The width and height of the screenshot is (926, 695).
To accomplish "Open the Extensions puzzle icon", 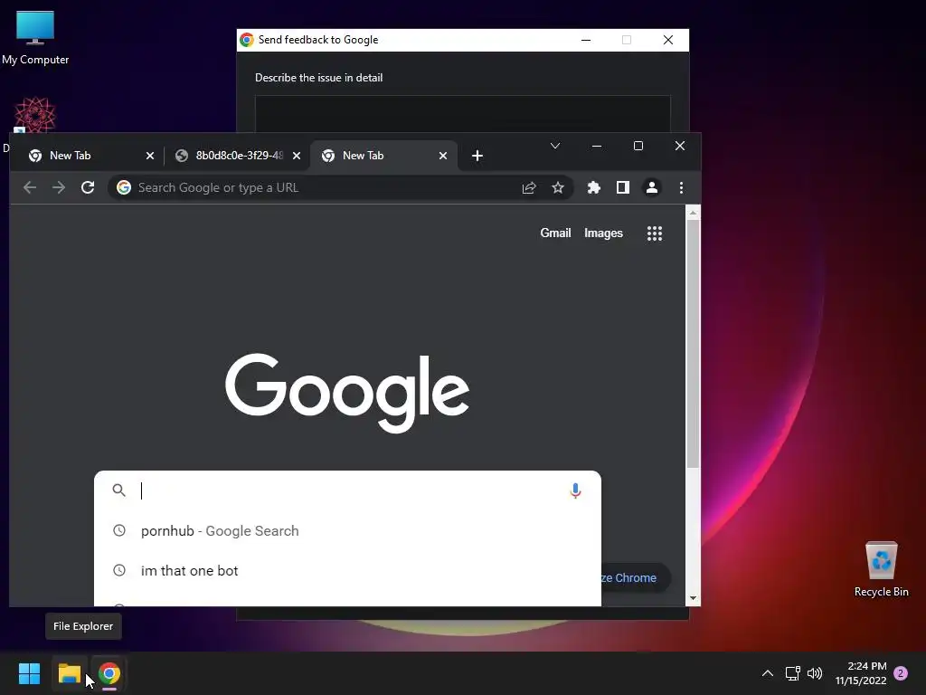I will [593, 188].
